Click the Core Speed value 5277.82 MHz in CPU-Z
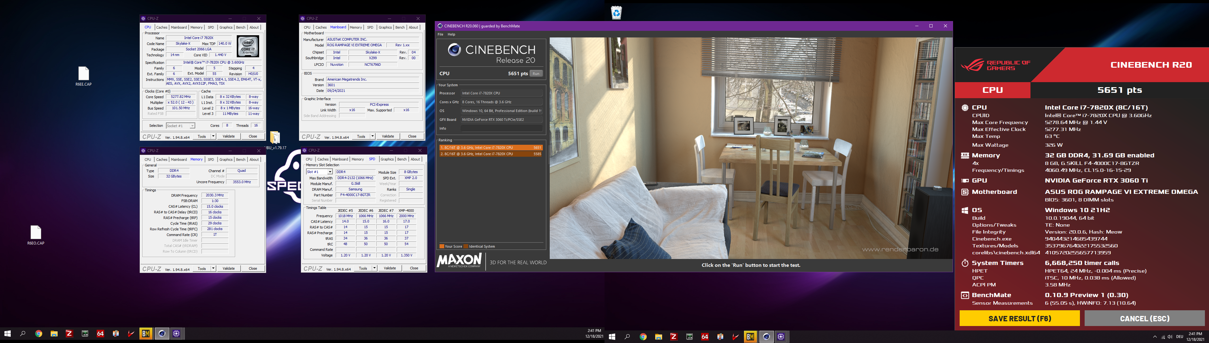 [181, 97]
